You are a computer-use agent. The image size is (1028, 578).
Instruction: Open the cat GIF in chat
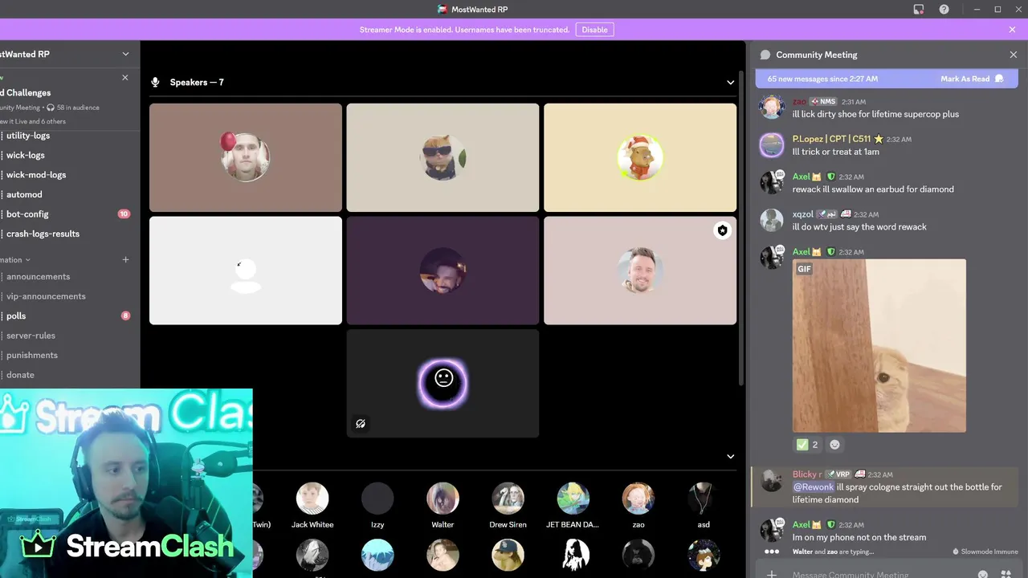tap(879, 345)
